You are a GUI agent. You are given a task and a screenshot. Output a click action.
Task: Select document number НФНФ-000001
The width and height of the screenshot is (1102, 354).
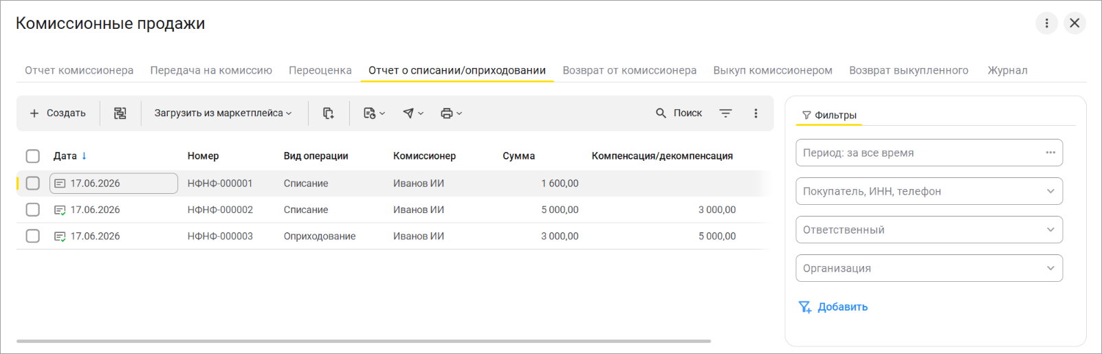220,184
